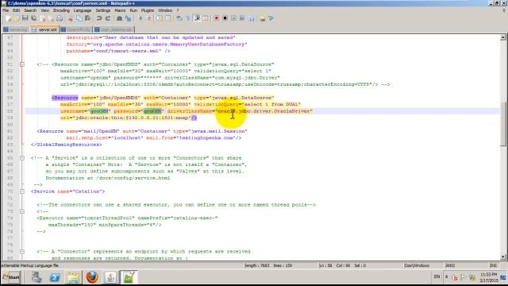The image size is (508, 286).
Task: Toggle the indent guide toolbar button
Action: 197,18
